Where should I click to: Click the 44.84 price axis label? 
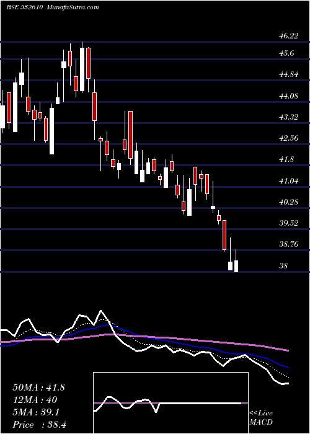click(288, 74)
